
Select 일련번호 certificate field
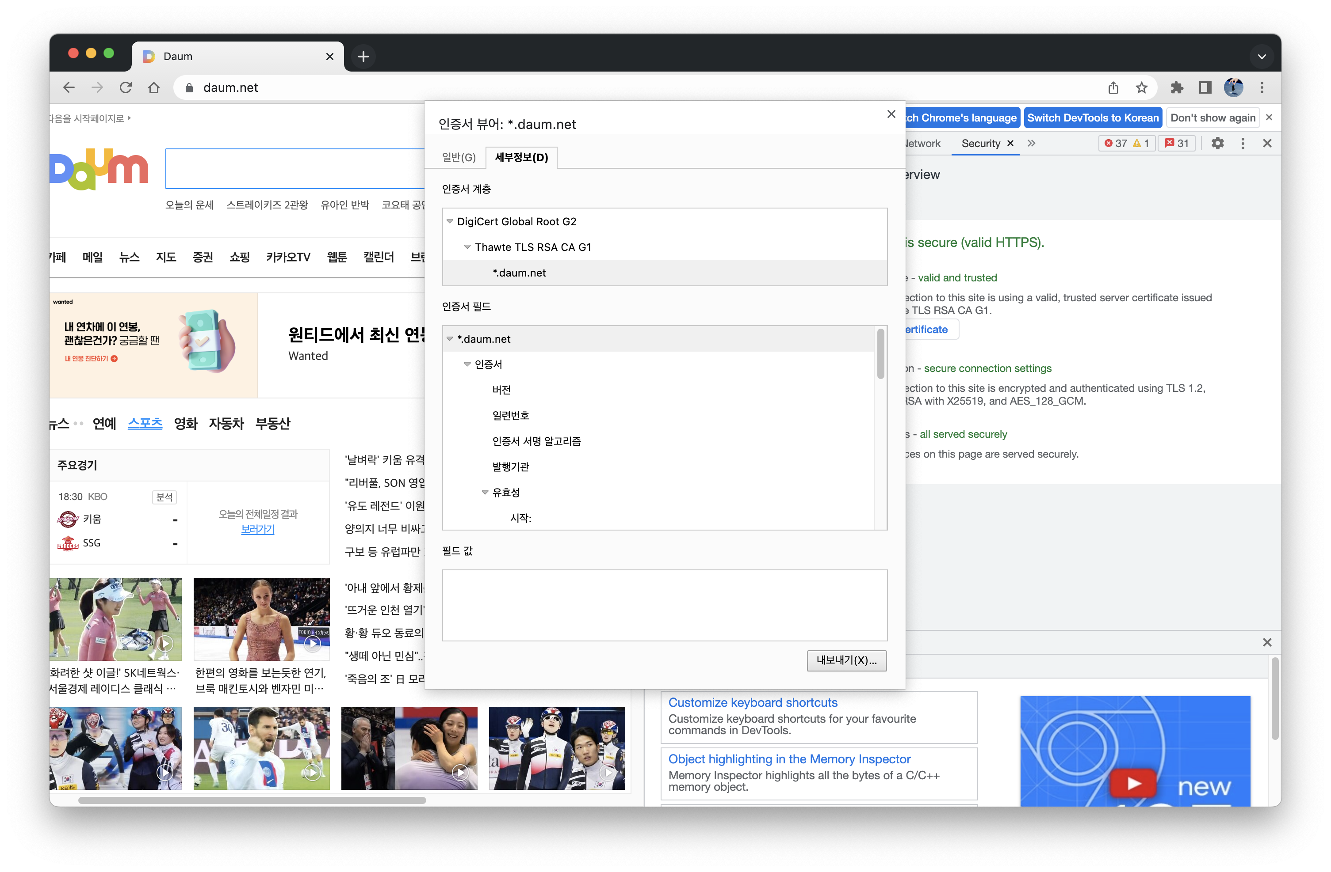coord(511,415)
